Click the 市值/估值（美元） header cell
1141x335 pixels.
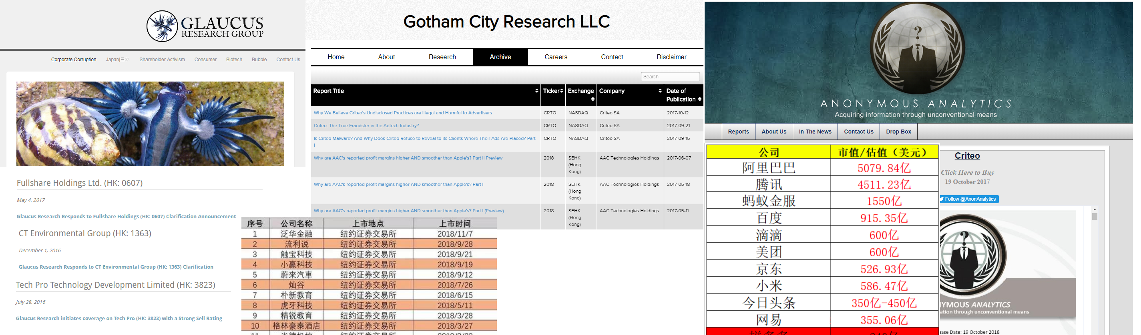click(x=884, y=152)
